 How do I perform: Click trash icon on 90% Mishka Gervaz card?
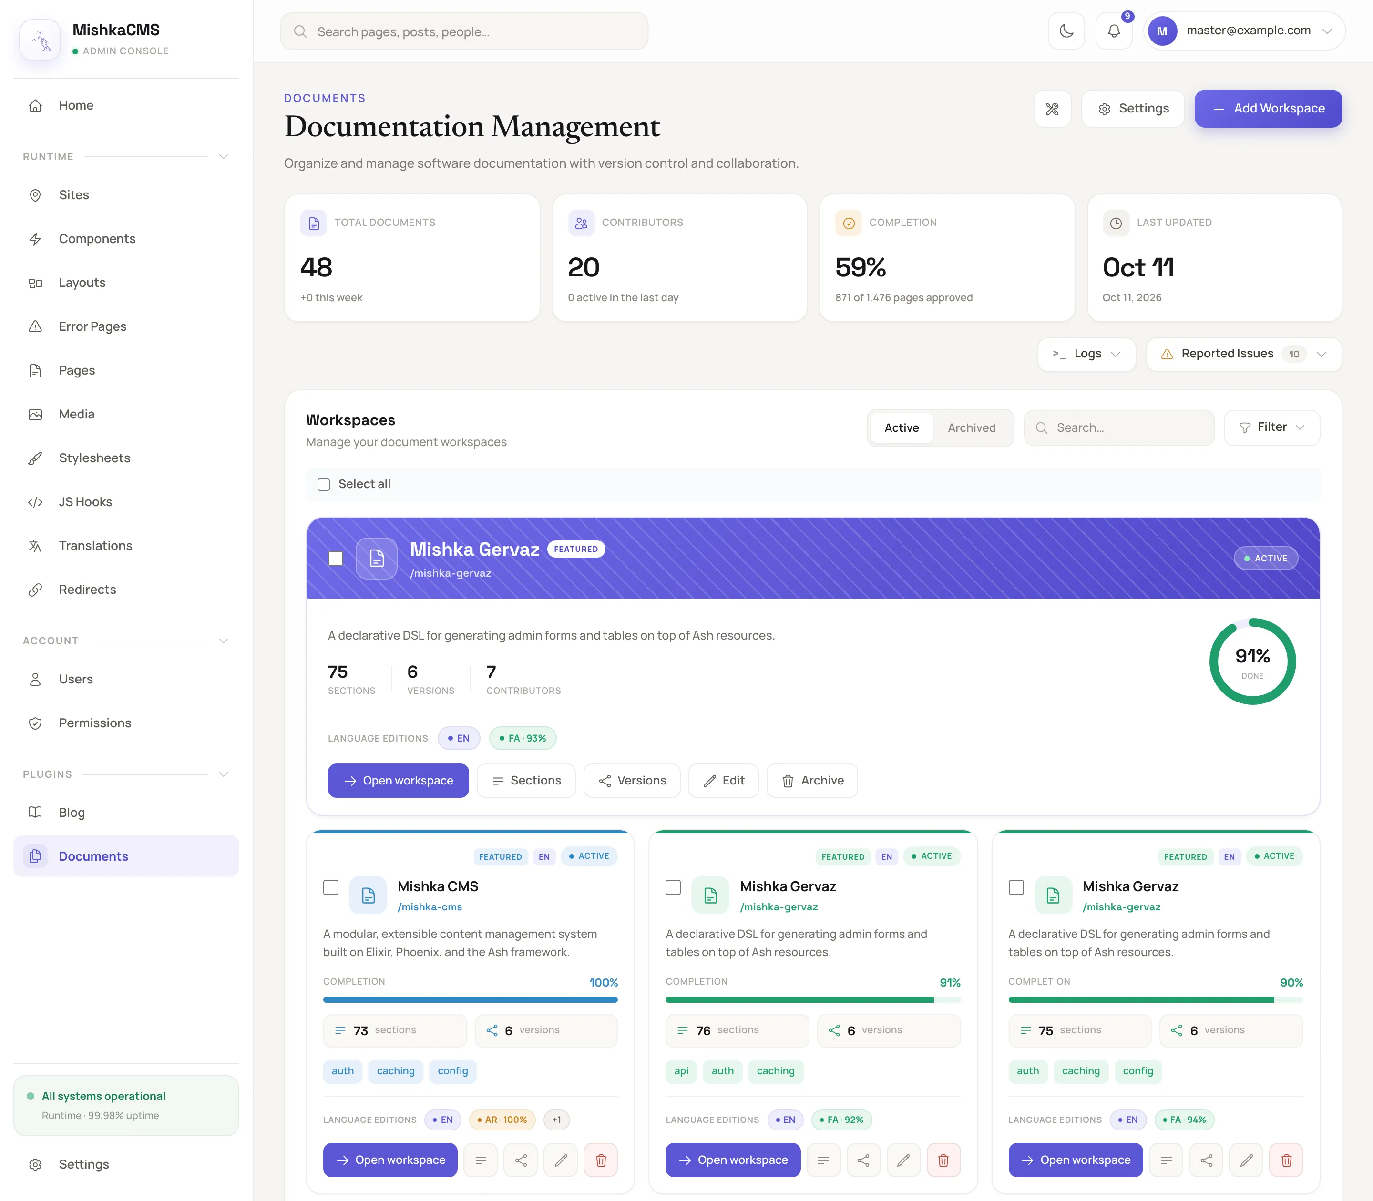[1286, 1160]
